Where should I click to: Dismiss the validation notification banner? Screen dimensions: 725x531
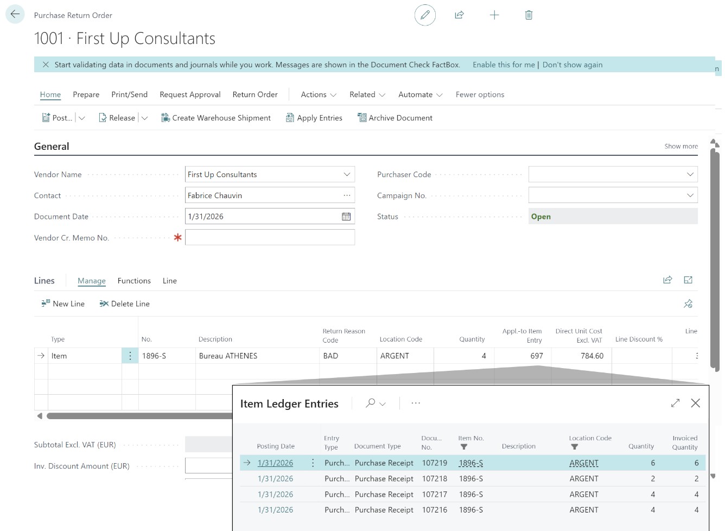point(46,65)
